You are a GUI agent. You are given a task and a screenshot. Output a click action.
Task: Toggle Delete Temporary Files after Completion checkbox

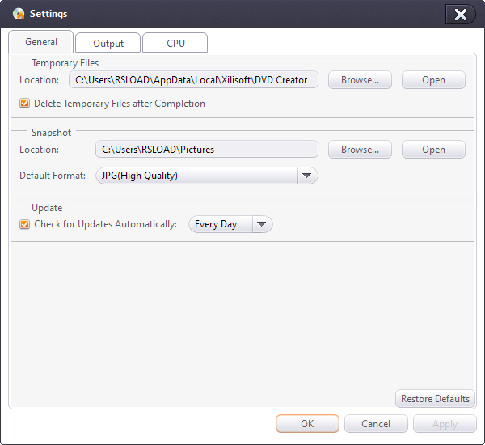[x=25, y=103]
